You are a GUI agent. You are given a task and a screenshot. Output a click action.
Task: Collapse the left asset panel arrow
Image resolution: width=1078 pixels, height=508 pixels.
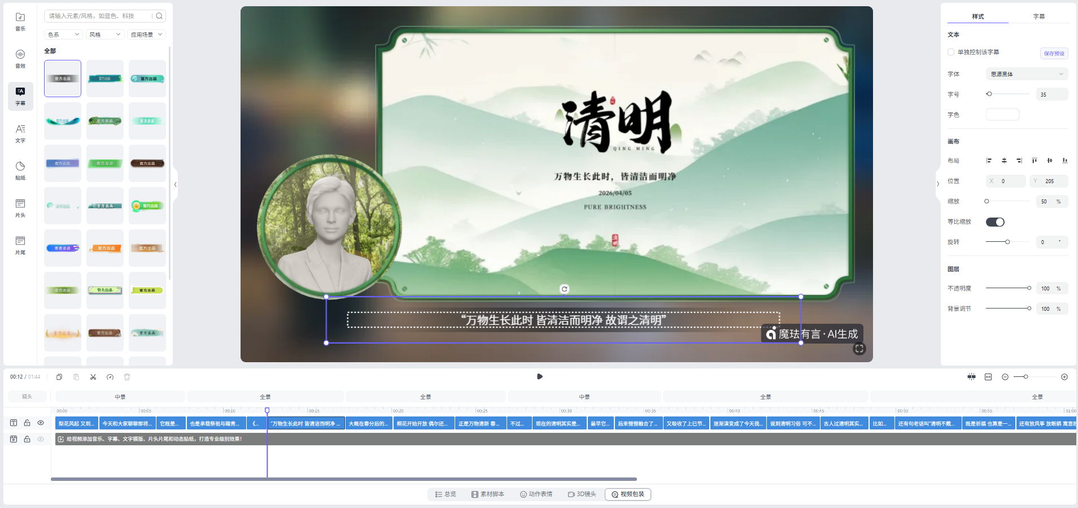tap(176, 185)
